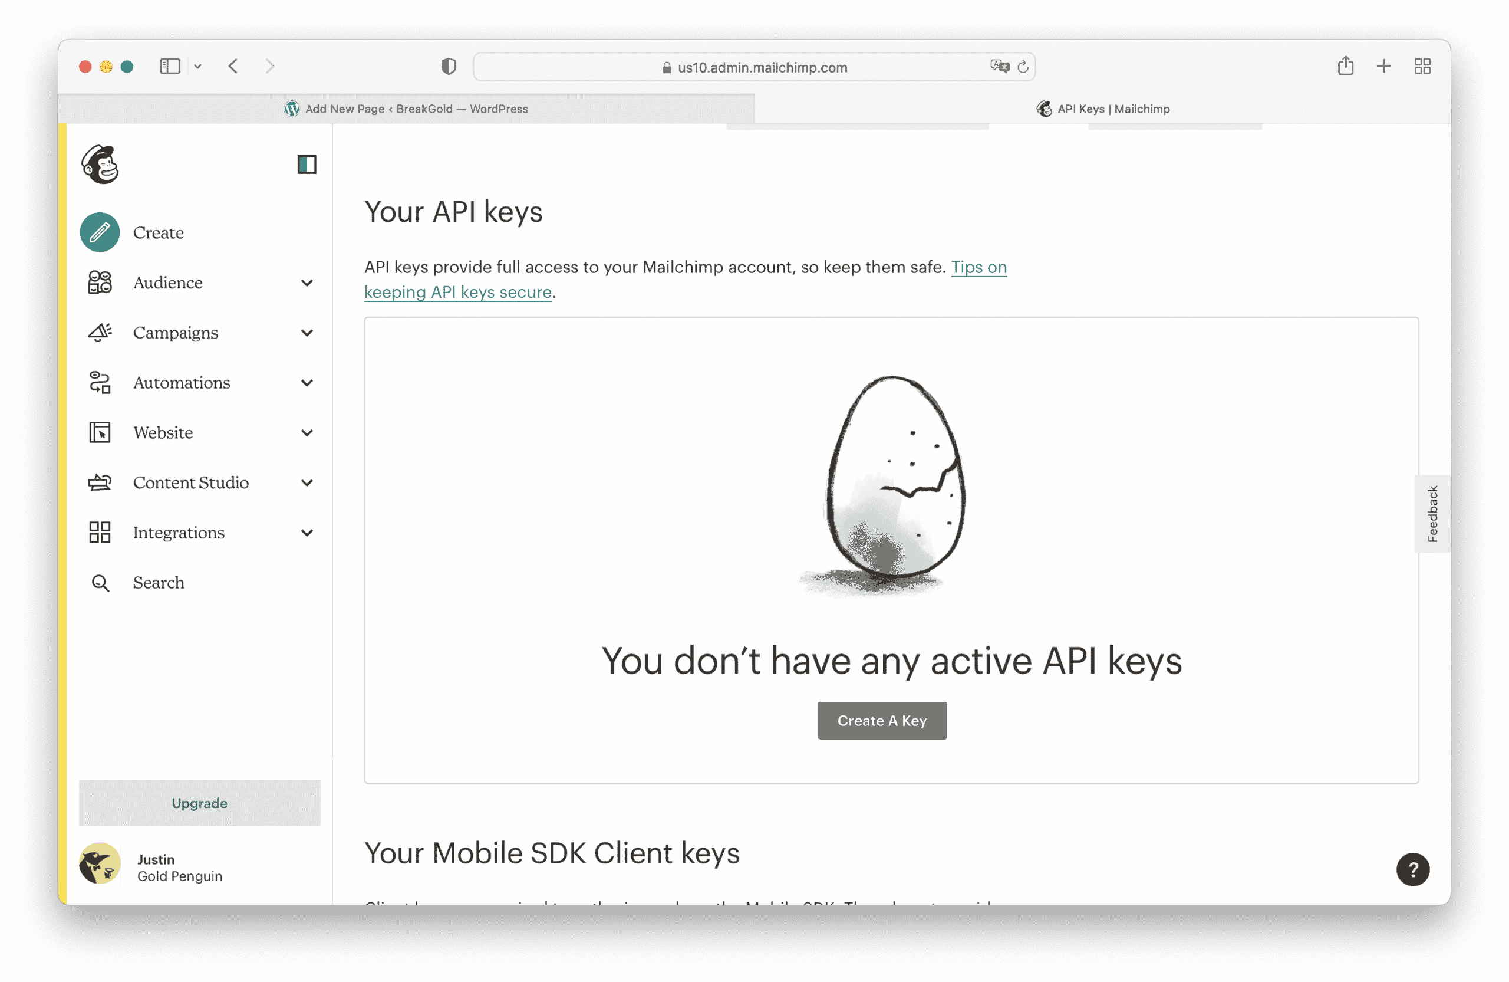The height and width of the screenshot is (982, 1509).
Task: Click the Content Studio icon
Action: click(x=100, y=483)
